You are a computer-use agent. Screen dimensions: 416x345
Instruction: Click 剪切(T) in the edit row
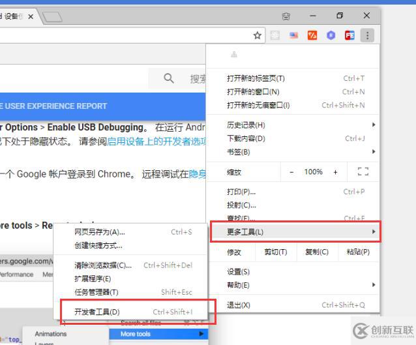coord(276,252)
